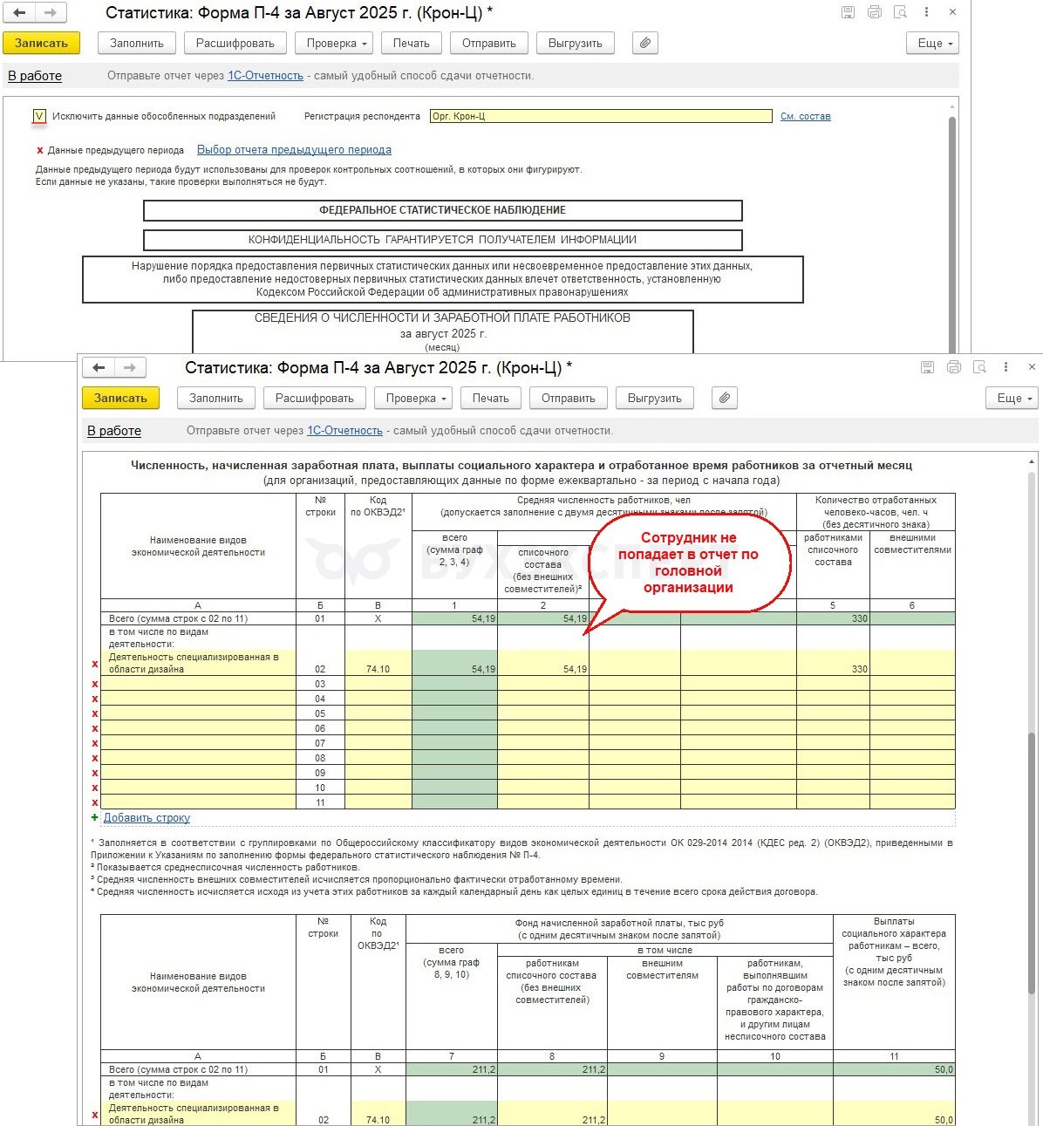Image resolution: width=1043 pixels, height=1126 pixels.
Task: Follow '1С-Отчетность' link in front window
Action: point(344,431)
